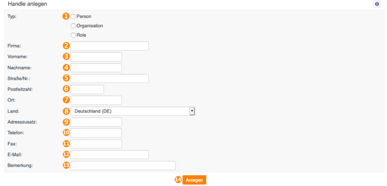The width and height of the screenshot is (387, 186).
Task: Open the Land country dropdown
Action: point(133,111)
